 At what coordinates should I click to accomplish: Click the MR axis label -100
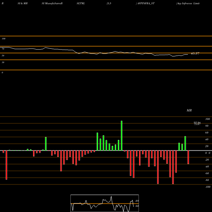coord(208,187)
